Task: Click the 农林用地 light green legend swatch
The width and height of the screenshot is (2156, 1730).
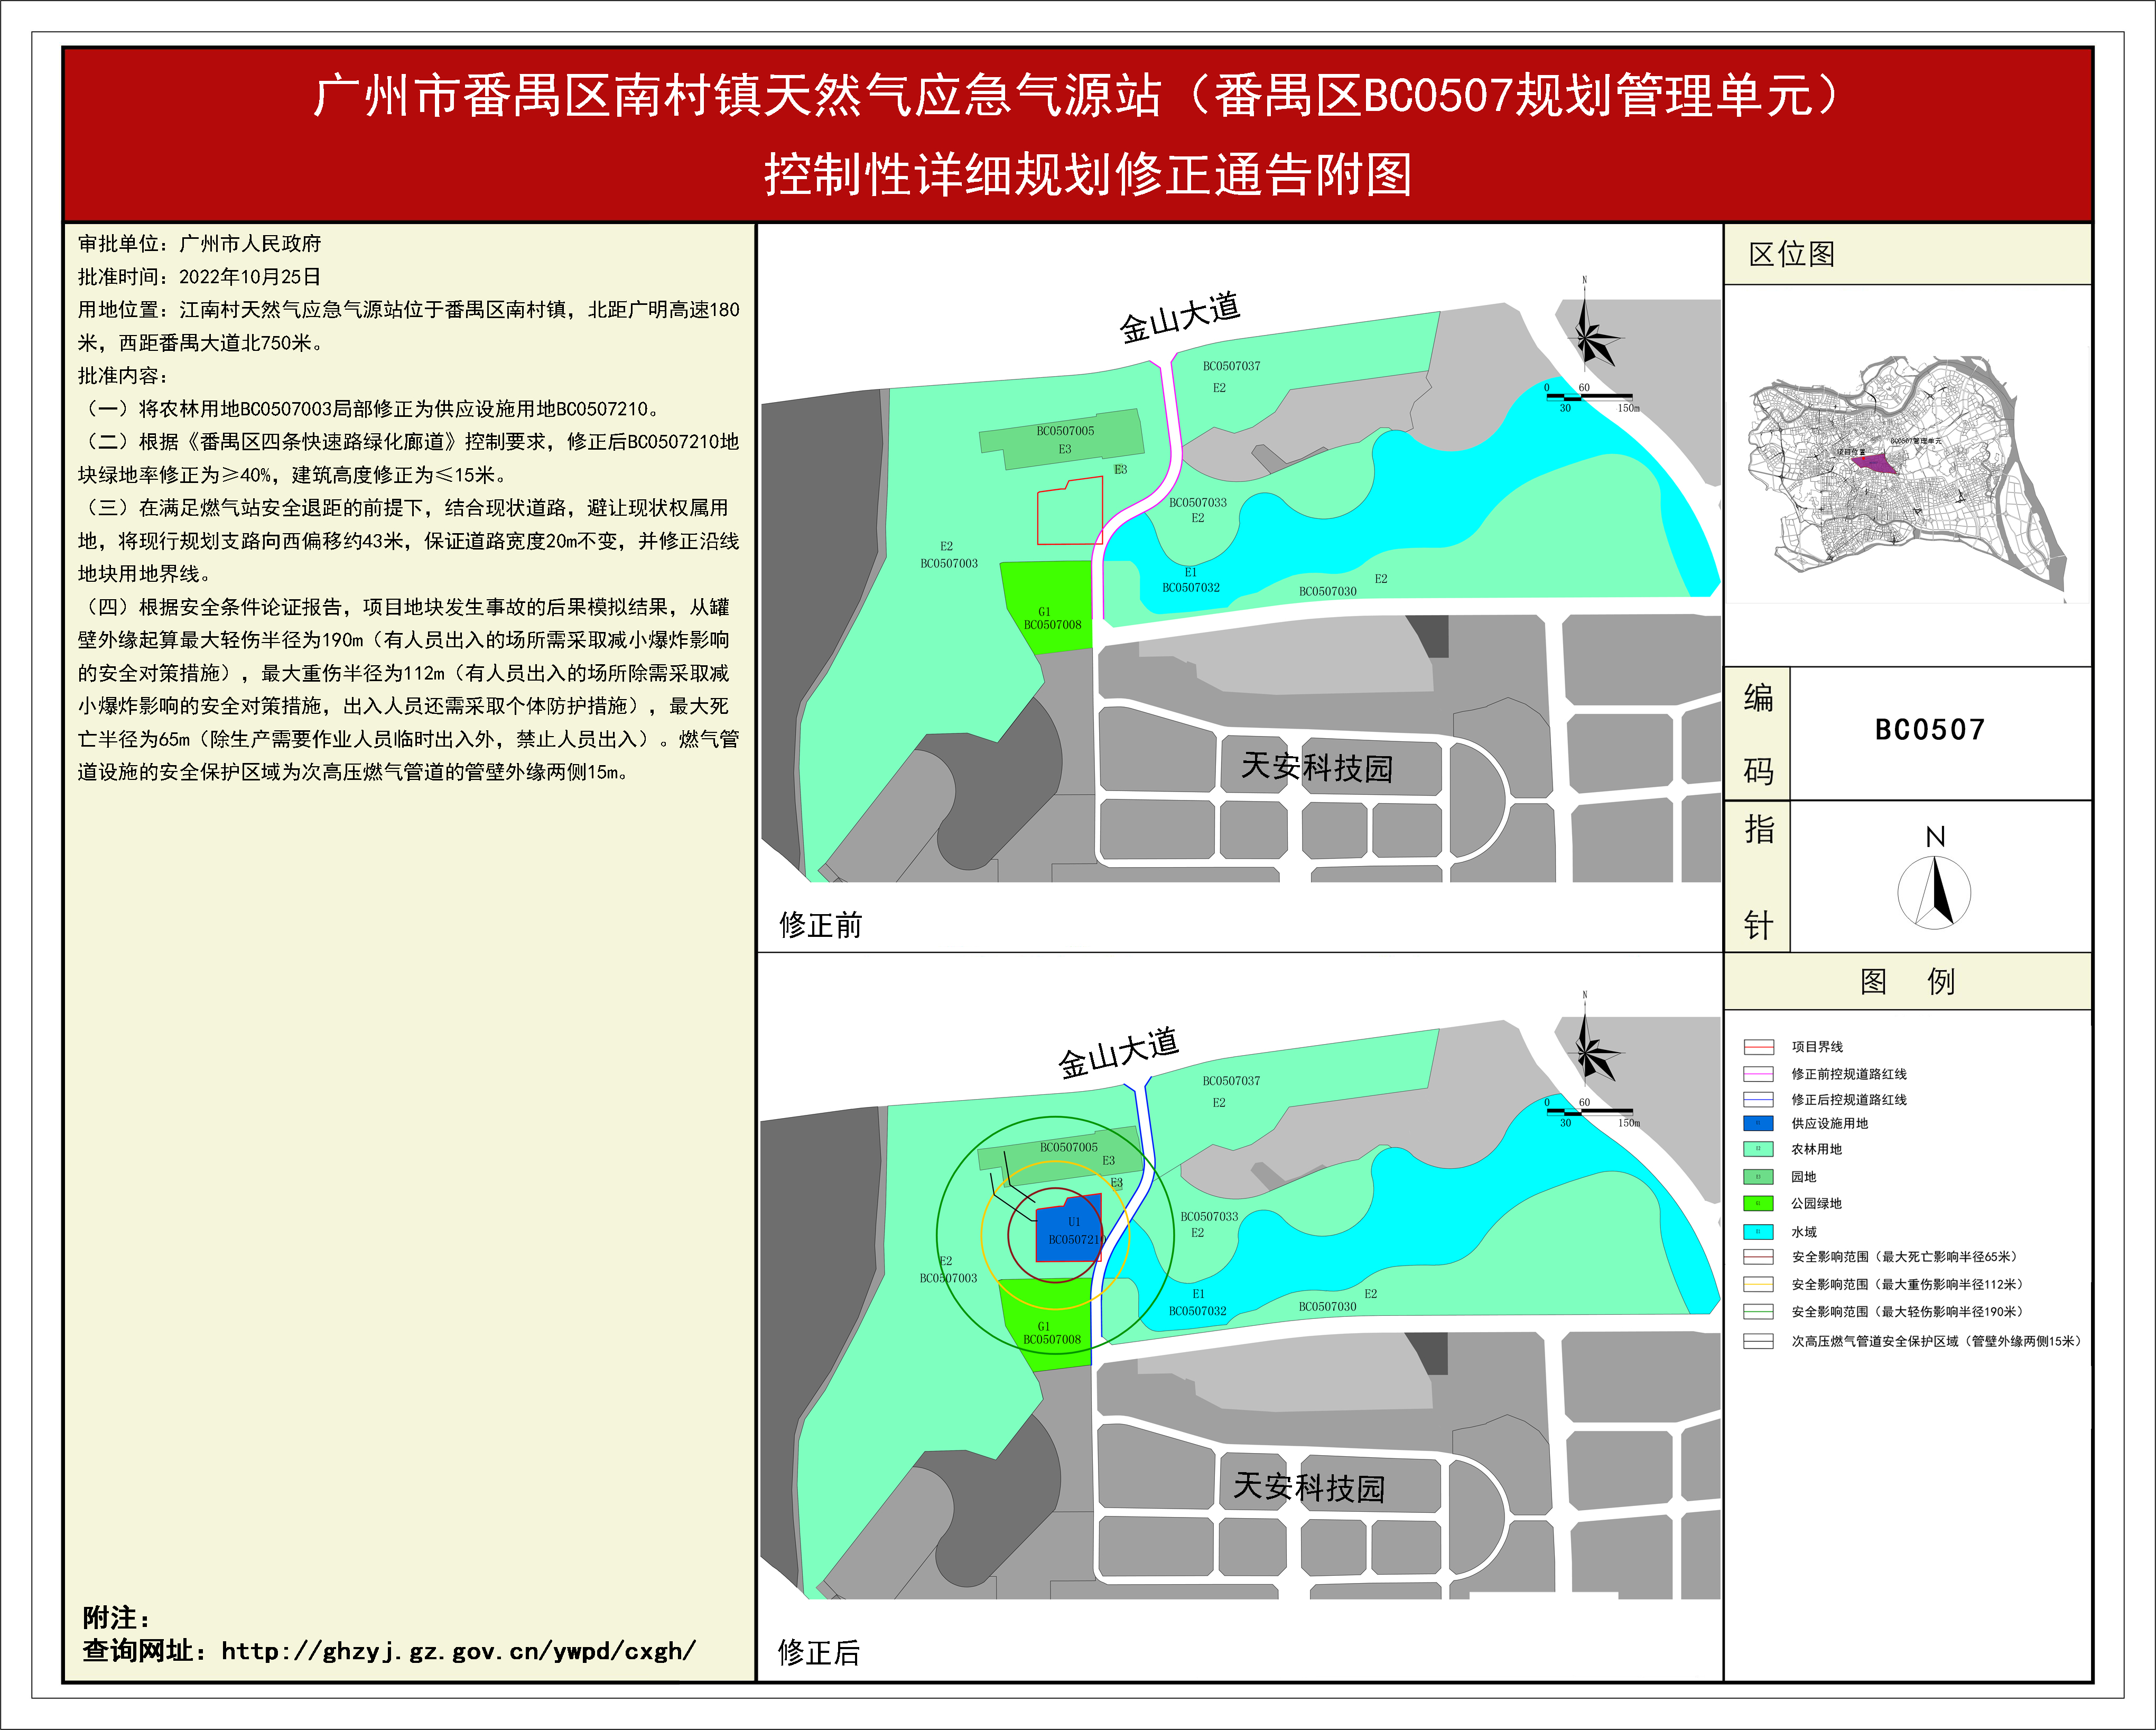Action: pos(1758,1150)
